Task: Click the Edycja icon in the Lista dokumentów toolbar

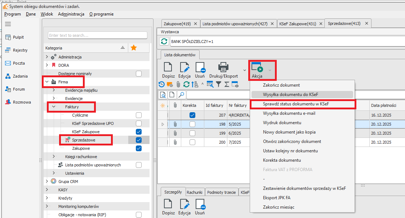Action: [x=184, y=67]
